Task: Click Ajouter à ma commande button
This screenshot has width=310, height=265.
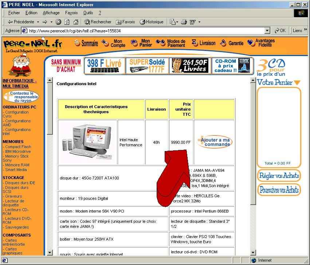Action: 215,142
